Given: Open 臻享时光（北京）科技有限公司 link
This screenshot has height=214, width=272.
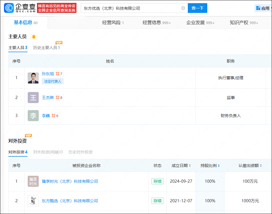Looking at the screenshot, I should coord(70,181).
